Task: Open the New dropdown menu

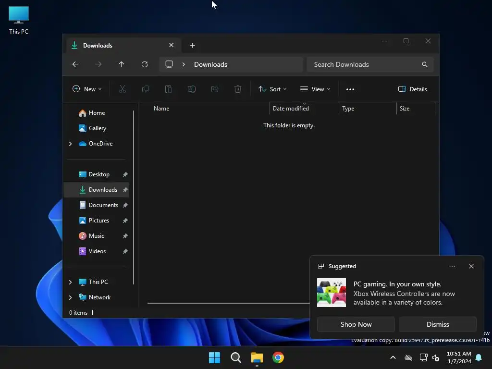Action: click(87, 89)
